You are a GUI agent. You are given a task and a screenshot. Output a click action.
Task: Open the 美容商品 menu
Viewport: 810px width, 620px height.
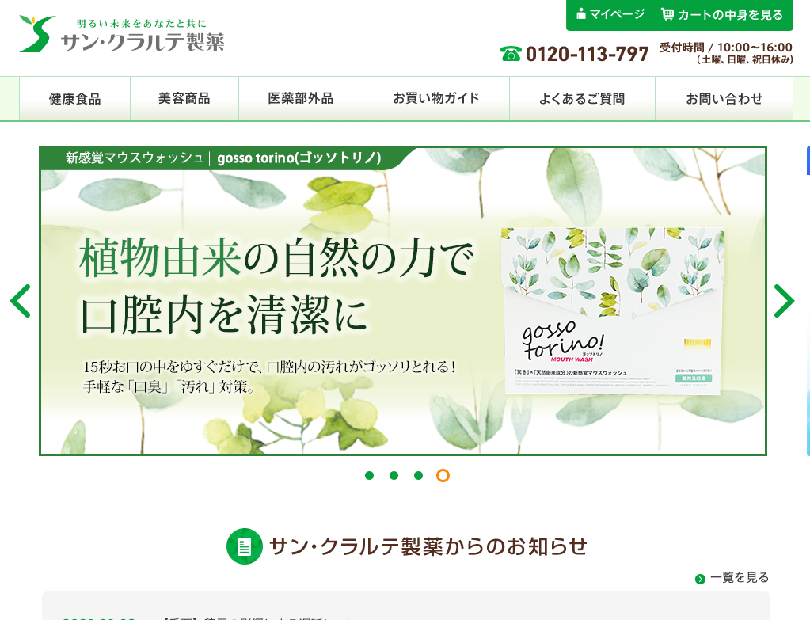click(x=184, y=98)
